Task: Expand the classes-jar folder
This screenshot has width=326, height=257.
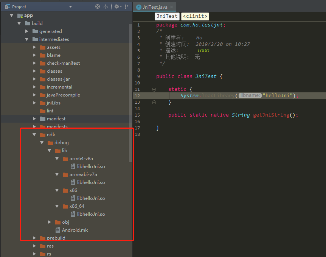Action: (34, 79)
